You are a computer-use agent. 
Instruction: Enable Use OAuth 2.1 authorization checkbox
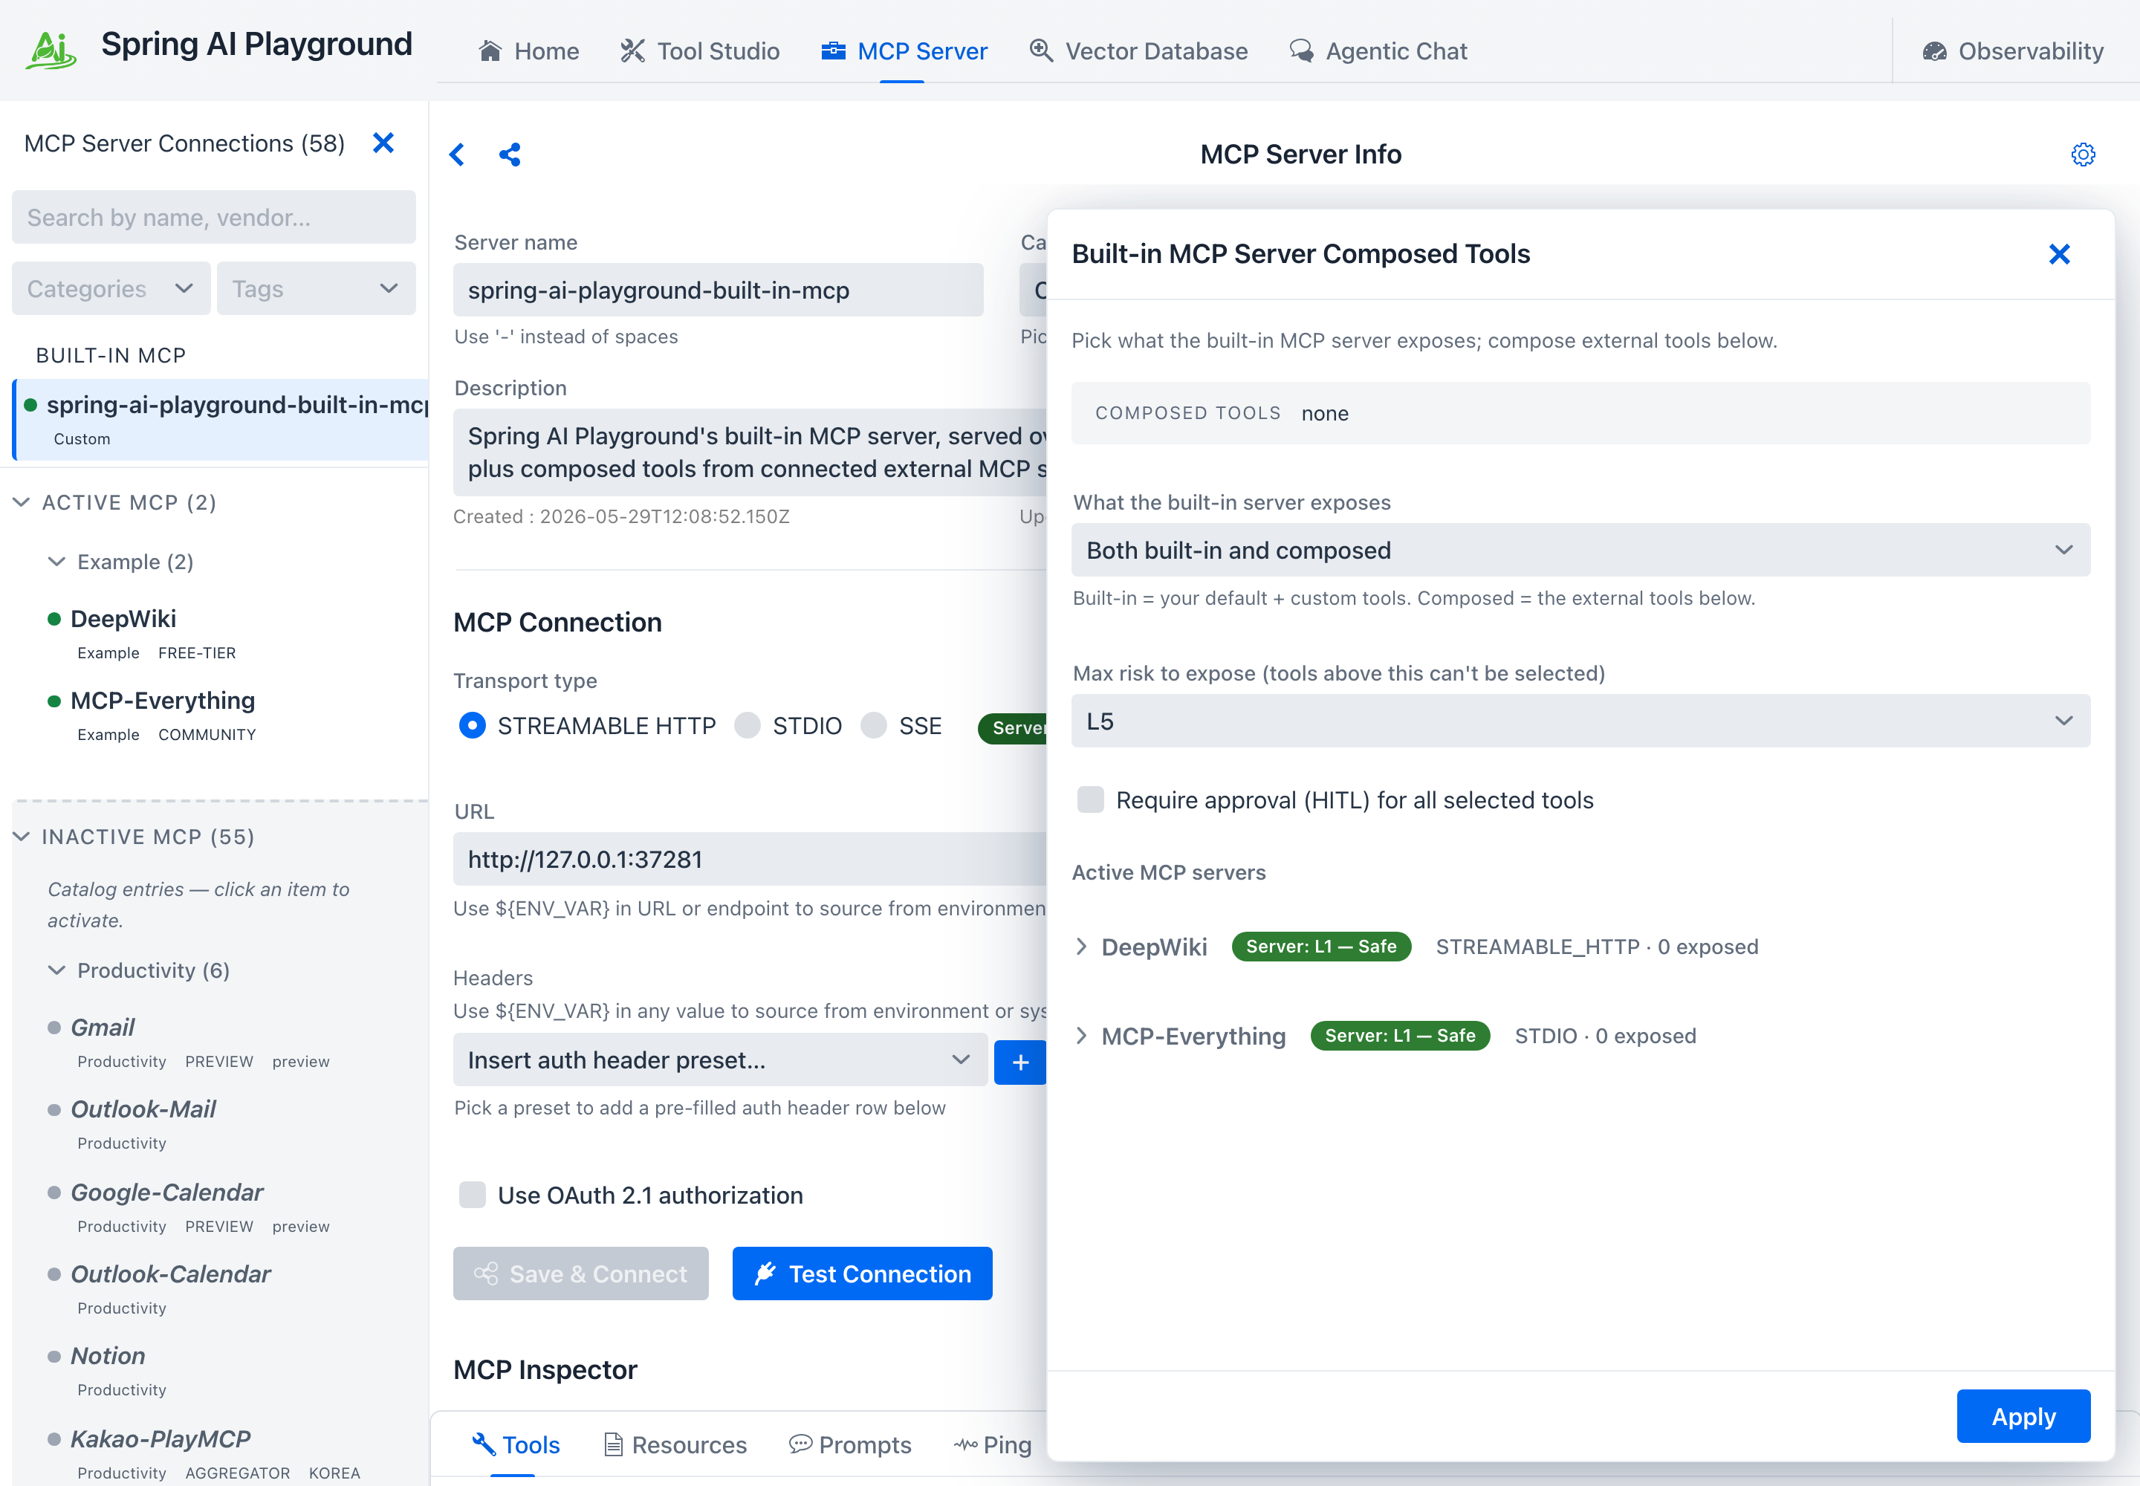coord(472,1195)
